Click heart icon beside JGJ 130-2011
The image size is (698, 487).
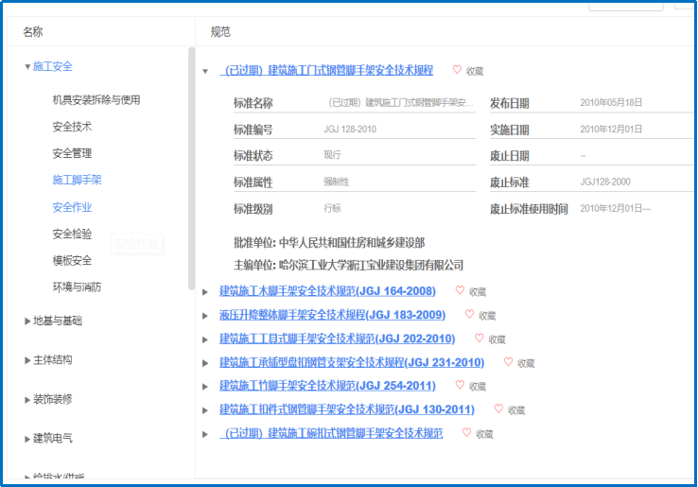[498, 409]
